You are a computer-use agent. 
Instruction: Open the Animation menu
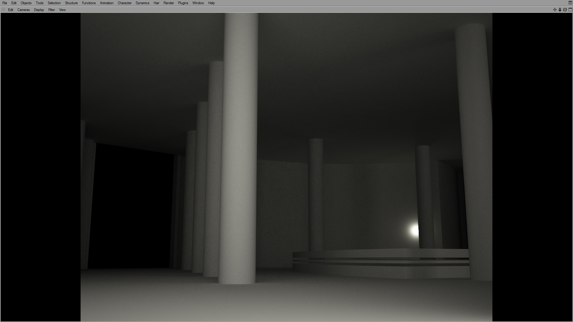pos(107,3)
